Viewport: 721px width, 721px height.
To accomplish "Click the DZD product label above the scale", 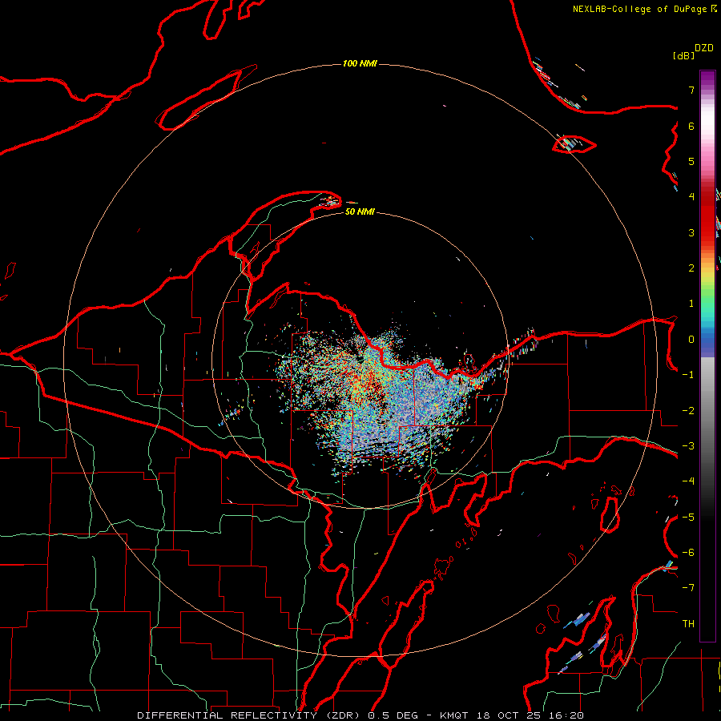I will click(704, 48).
